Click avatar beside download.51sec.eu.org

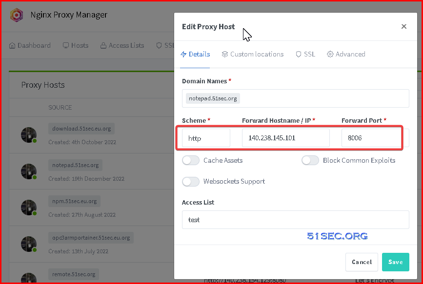tap(29, 135)
